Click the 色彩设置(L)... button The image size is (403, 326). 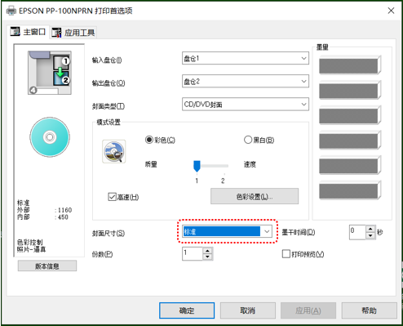(x=255, y=196)
